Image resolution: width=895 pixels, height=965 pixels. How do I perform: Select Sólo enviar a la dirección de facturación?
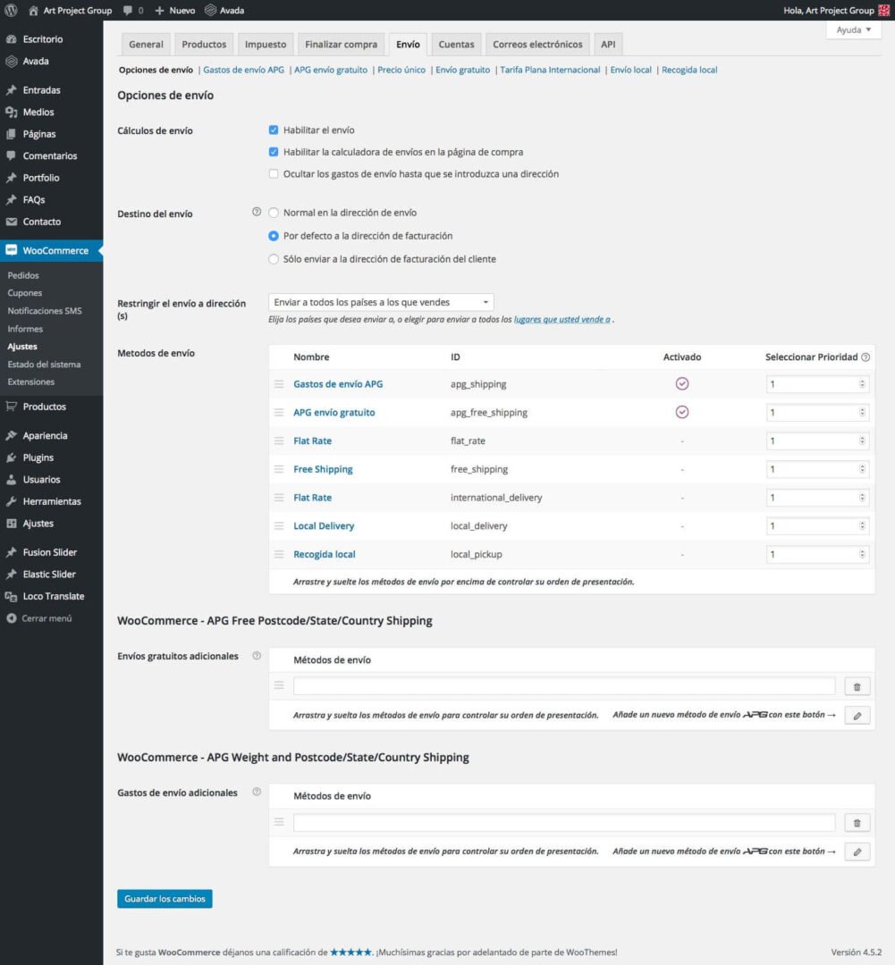274,259
